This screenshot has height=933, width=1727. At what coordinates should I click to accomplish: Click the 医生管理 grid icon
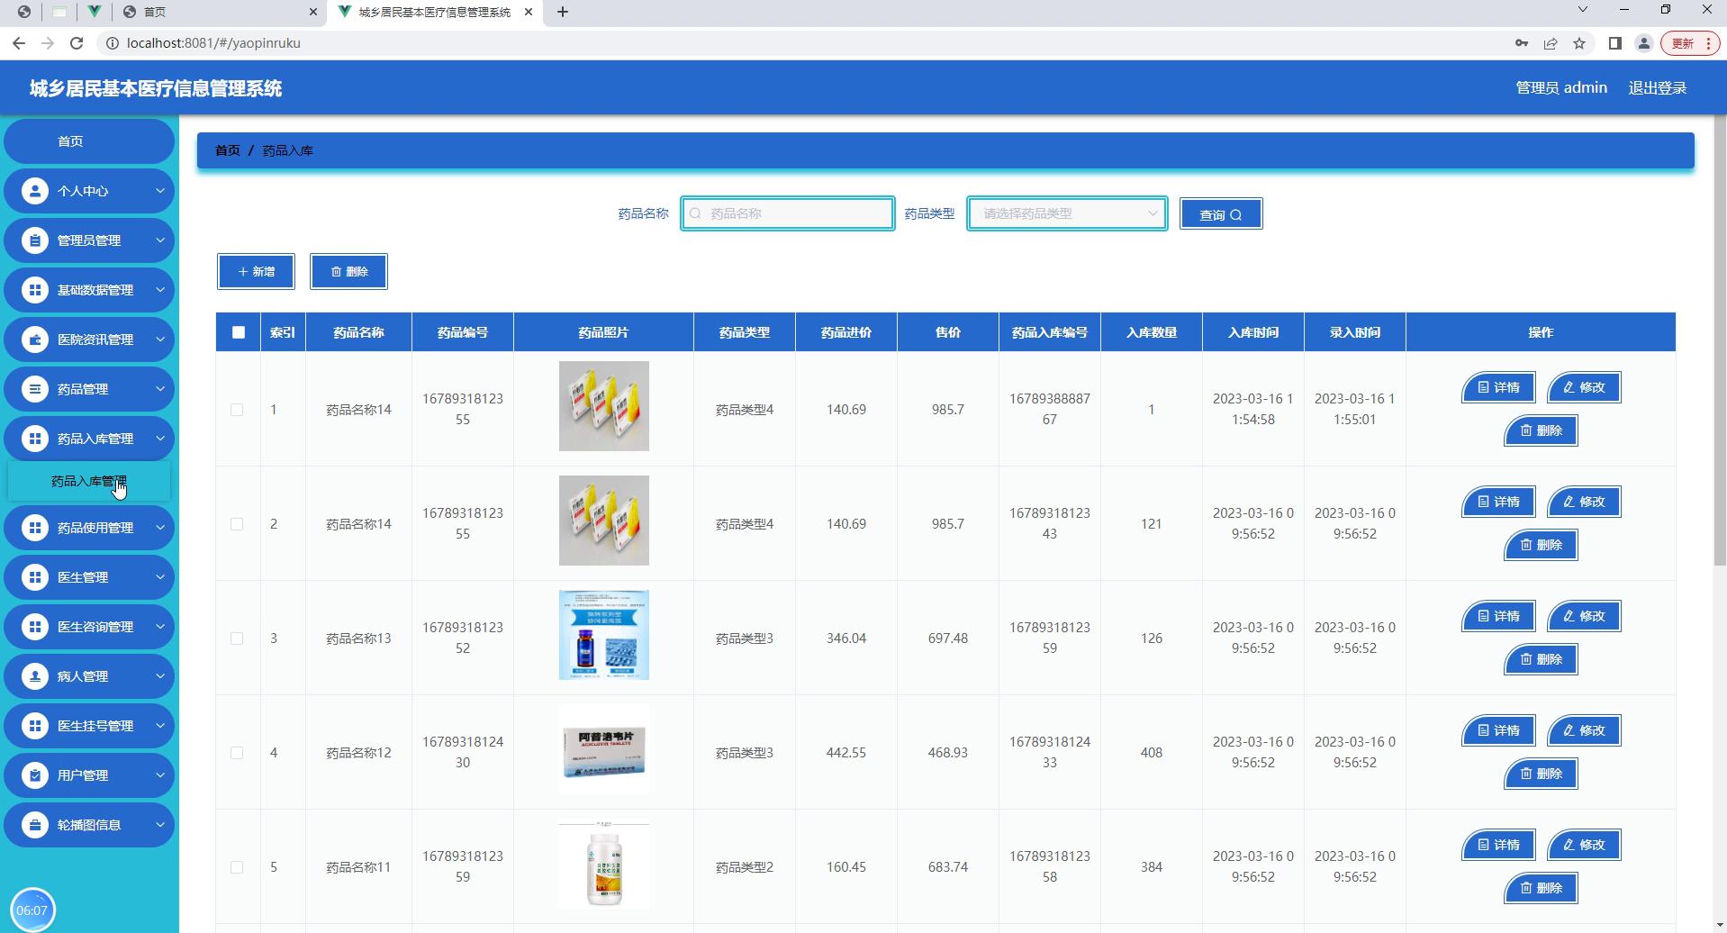coord(35,577)
